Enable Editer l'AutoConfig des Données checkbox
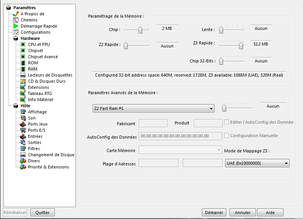Screen dimensions: 303x219 tap(227, 122)
